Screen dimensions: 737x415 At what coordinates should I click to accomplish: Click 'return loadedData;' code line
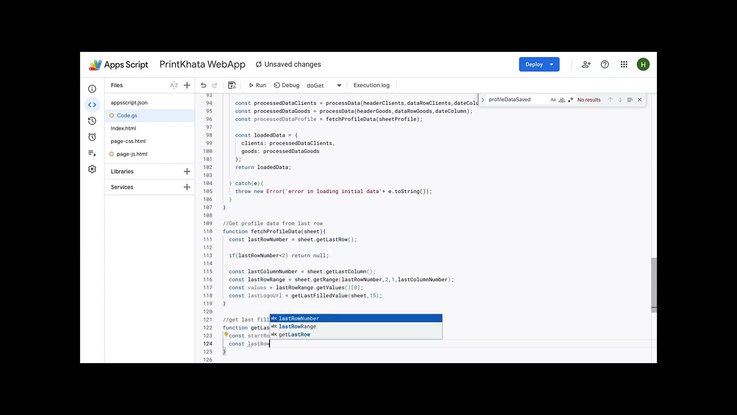pyautogui.click(x=263, y=167)
